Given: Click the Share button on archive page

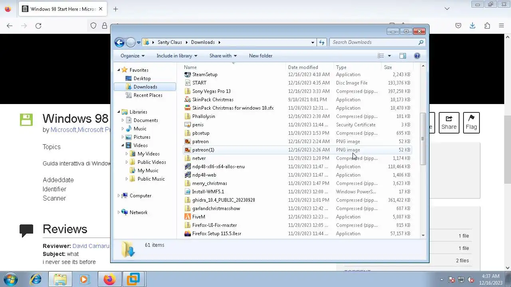Looking at the screenshot, I should pos(449,123).
